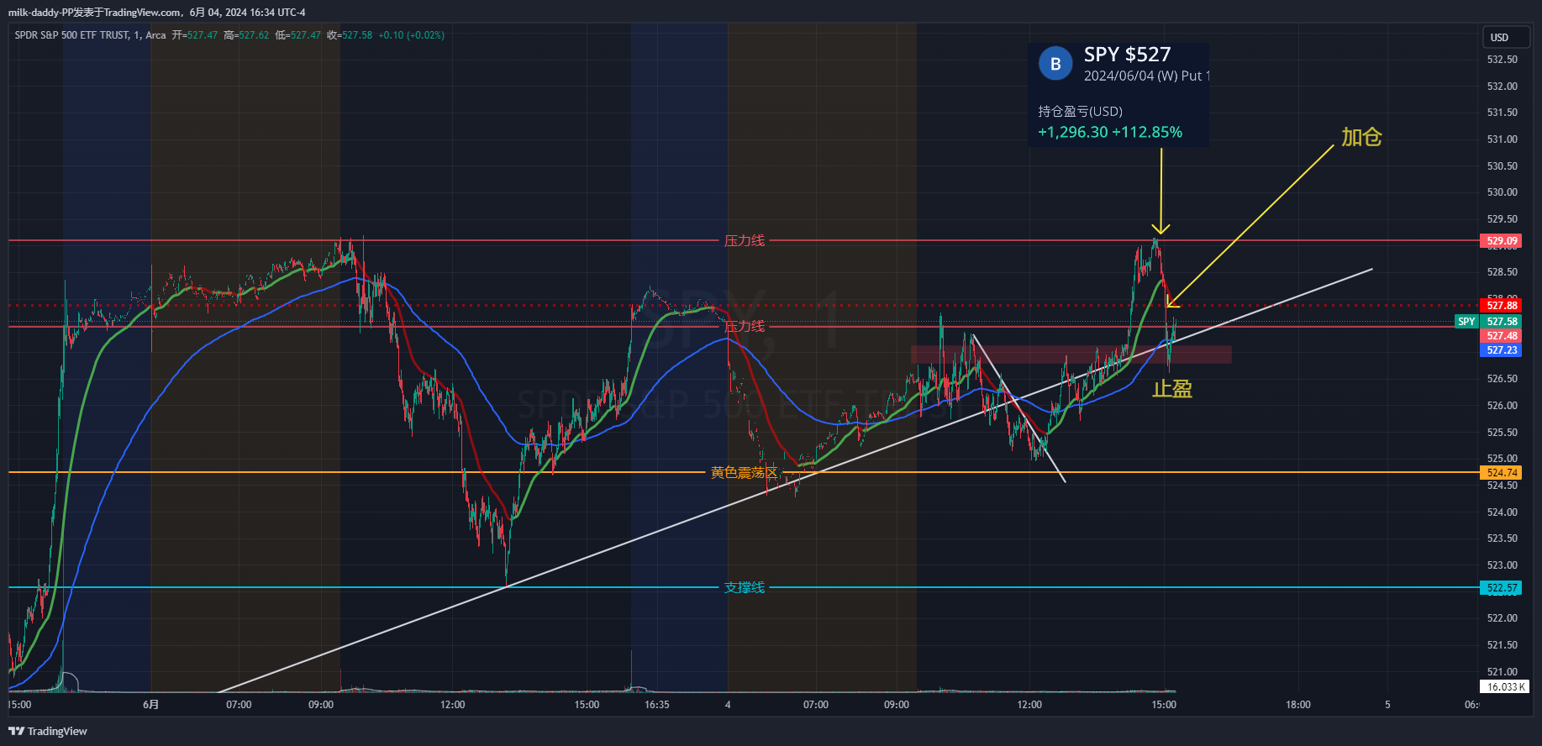The width and height of the screenshot is (1542, 746).
Task: Select the upper 压力线 label at 529.09
Action: click(744, 241)
